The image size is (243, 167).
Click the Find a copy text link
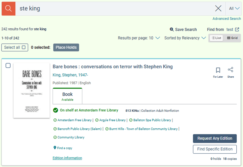click(x=65, y=148)
